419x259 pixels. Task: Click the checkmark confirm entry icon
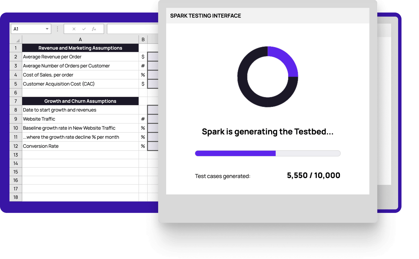coord(84,29)
